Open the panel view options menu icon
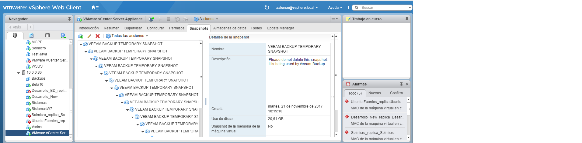 click(x=335, y=19)
